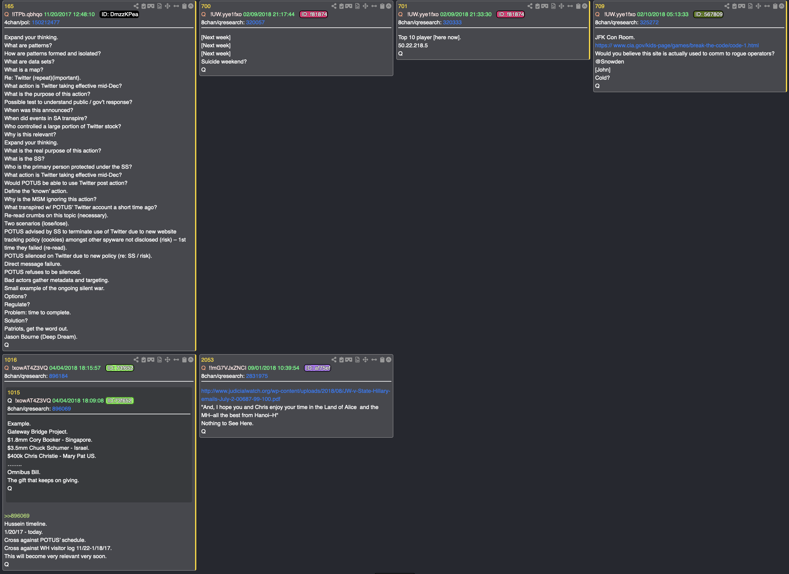Click the clipboard-check icon on post 2053
Image resolution: width=789 pixels, height=574 pixels.
(x=342, y=360)
